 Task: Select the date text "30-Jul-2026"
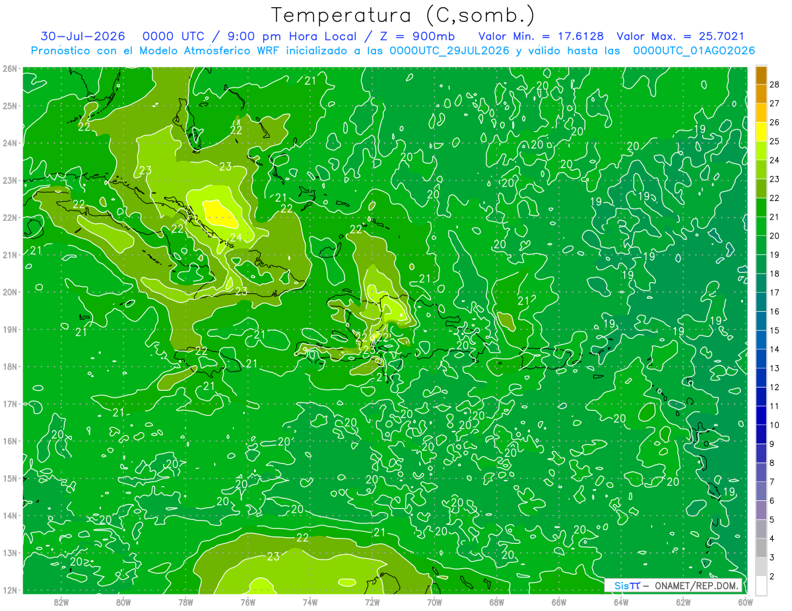[82, 36]
